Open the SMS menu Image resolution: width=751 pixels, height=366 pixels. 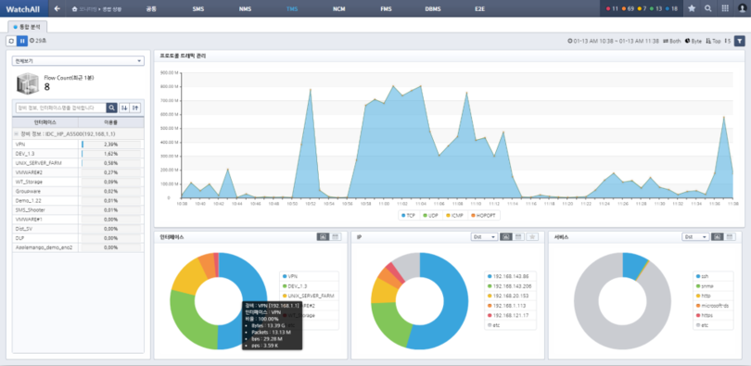pyautogui.click(x=197, y=8)
